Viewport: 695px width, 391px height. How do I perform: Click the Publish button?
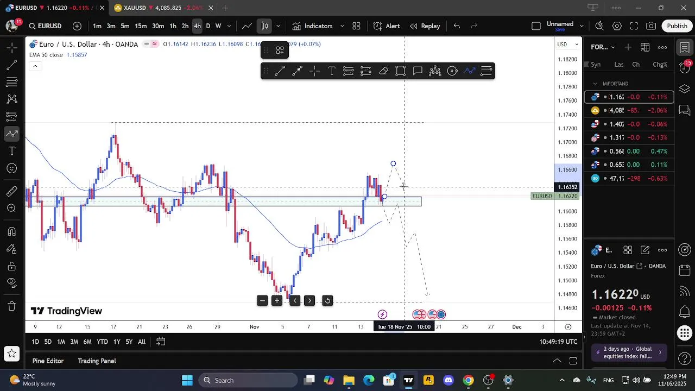coord(677,26)
